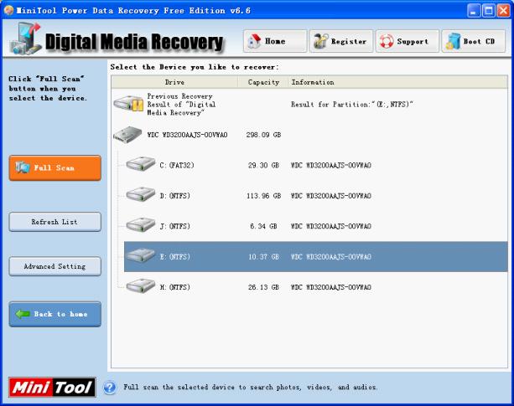This screenshot has width=514, height=406.
Task: Sort by the Capacity column header
Action: pos(263,82)
